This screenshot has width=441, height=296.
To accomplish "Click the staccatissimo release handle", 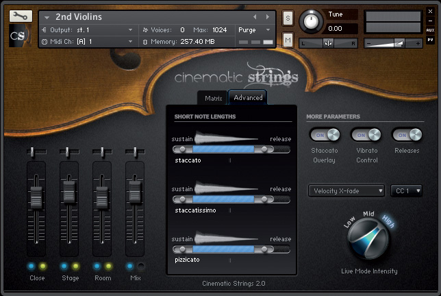I will click(264, 199).
